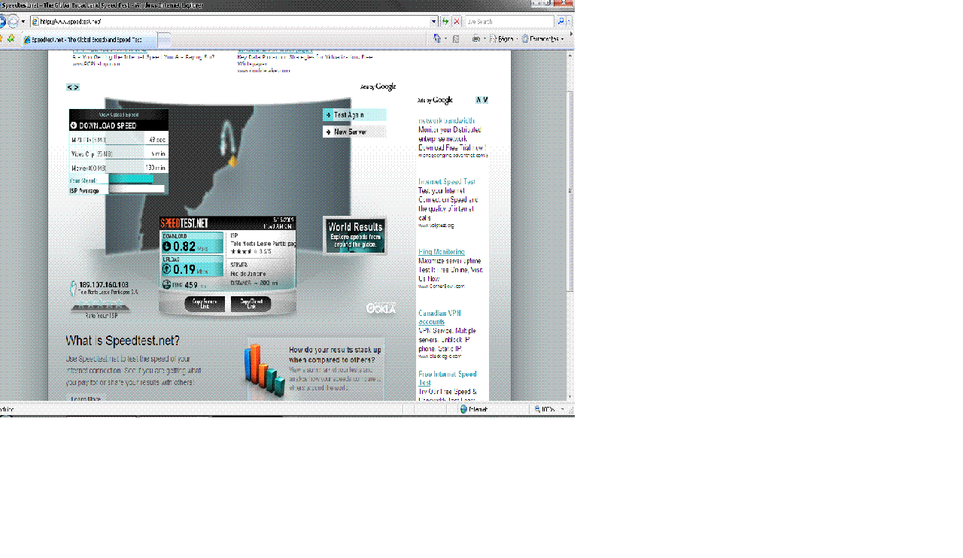Click the Copy Direct Link button
963x558 pixels.
251,304
